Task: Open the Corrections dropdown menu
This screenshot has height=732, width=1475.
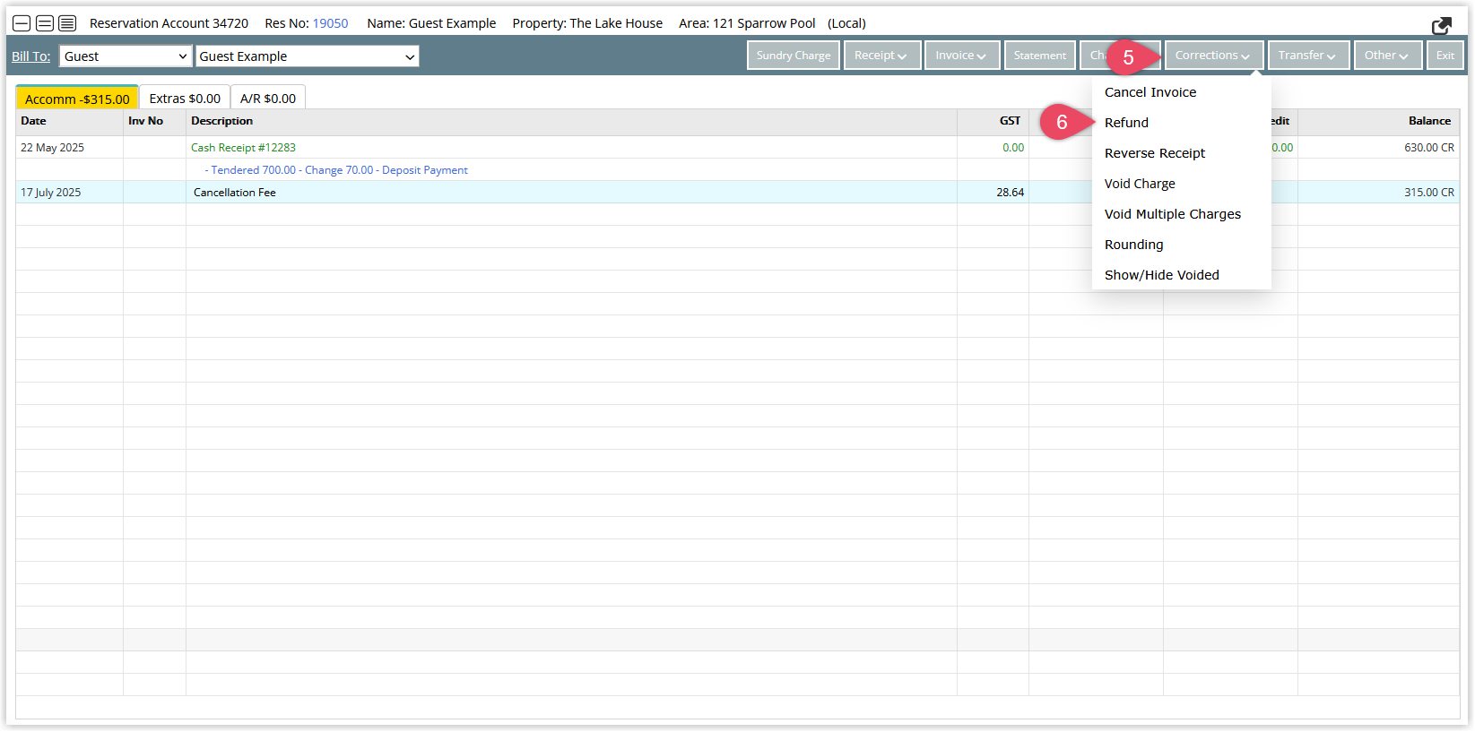Action: click(x=1213, y=56)
